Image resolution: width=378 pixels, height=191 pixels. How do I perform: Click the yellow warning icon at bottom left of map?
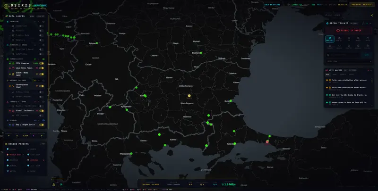54,184
